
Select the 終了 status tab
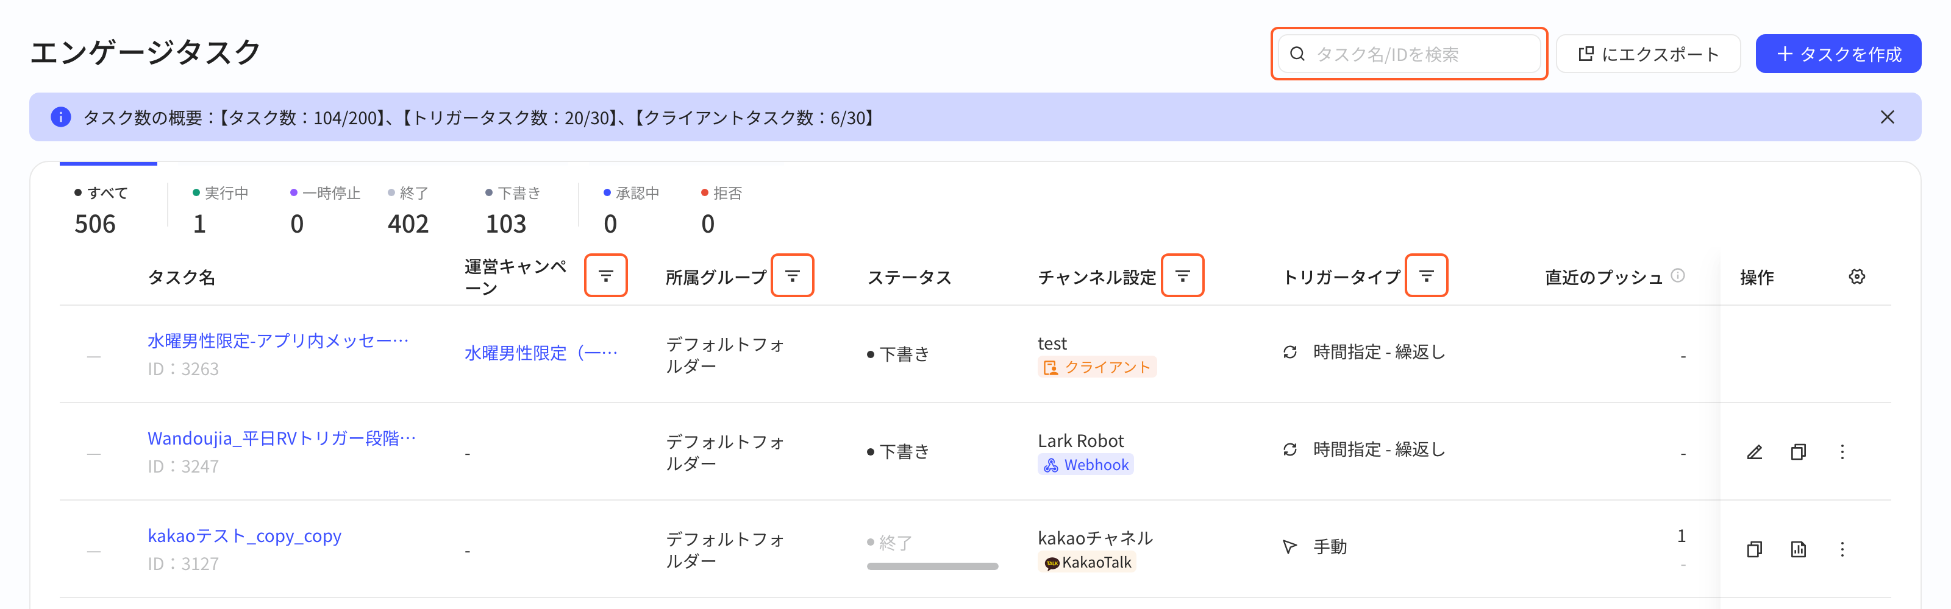coord(408,210)
